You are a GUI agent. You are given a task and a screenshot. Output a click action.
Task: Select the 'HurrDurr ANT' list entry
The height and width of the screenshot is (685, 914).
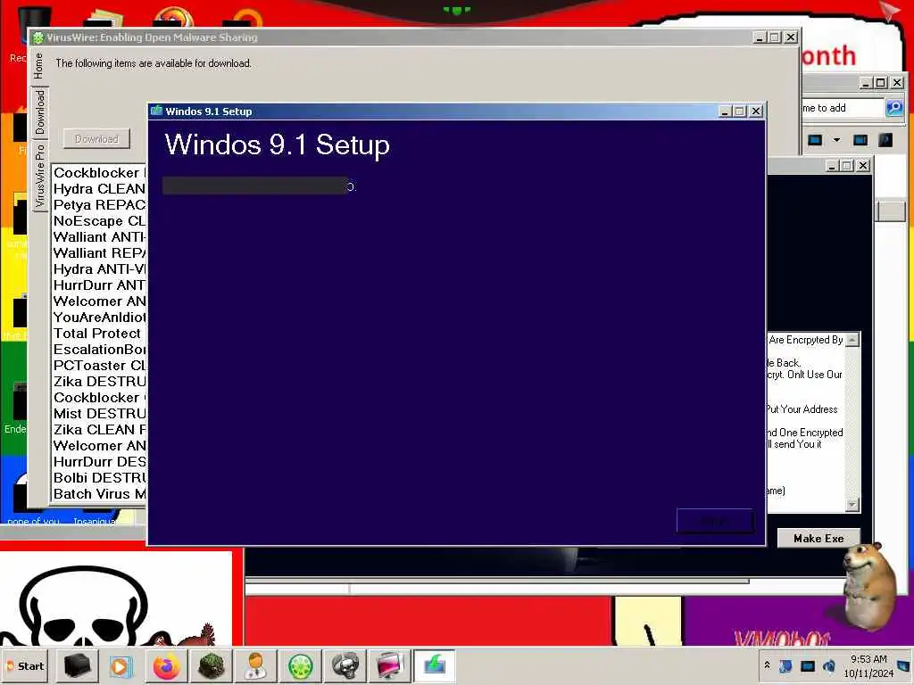99,285
